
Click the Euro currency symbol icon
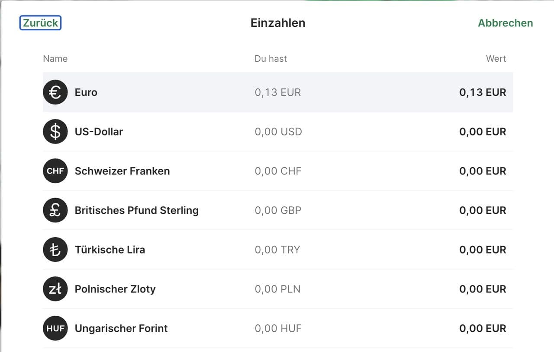point(55,92)
